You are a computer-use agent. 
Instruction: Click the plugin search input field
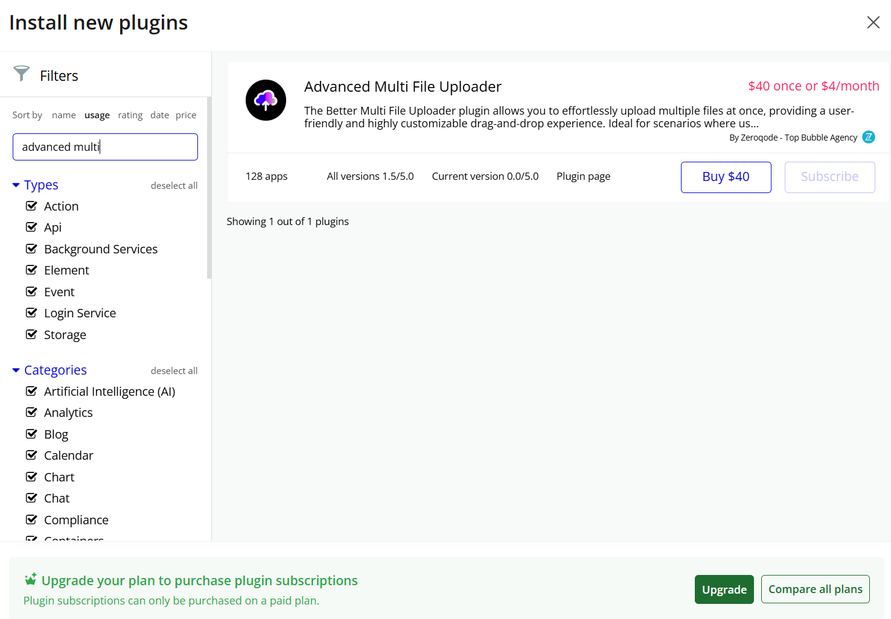(105, 147)
